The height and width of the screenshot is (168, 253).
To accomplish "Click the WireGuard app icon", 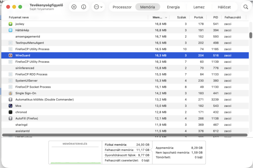I will click(x=10, y=55).
